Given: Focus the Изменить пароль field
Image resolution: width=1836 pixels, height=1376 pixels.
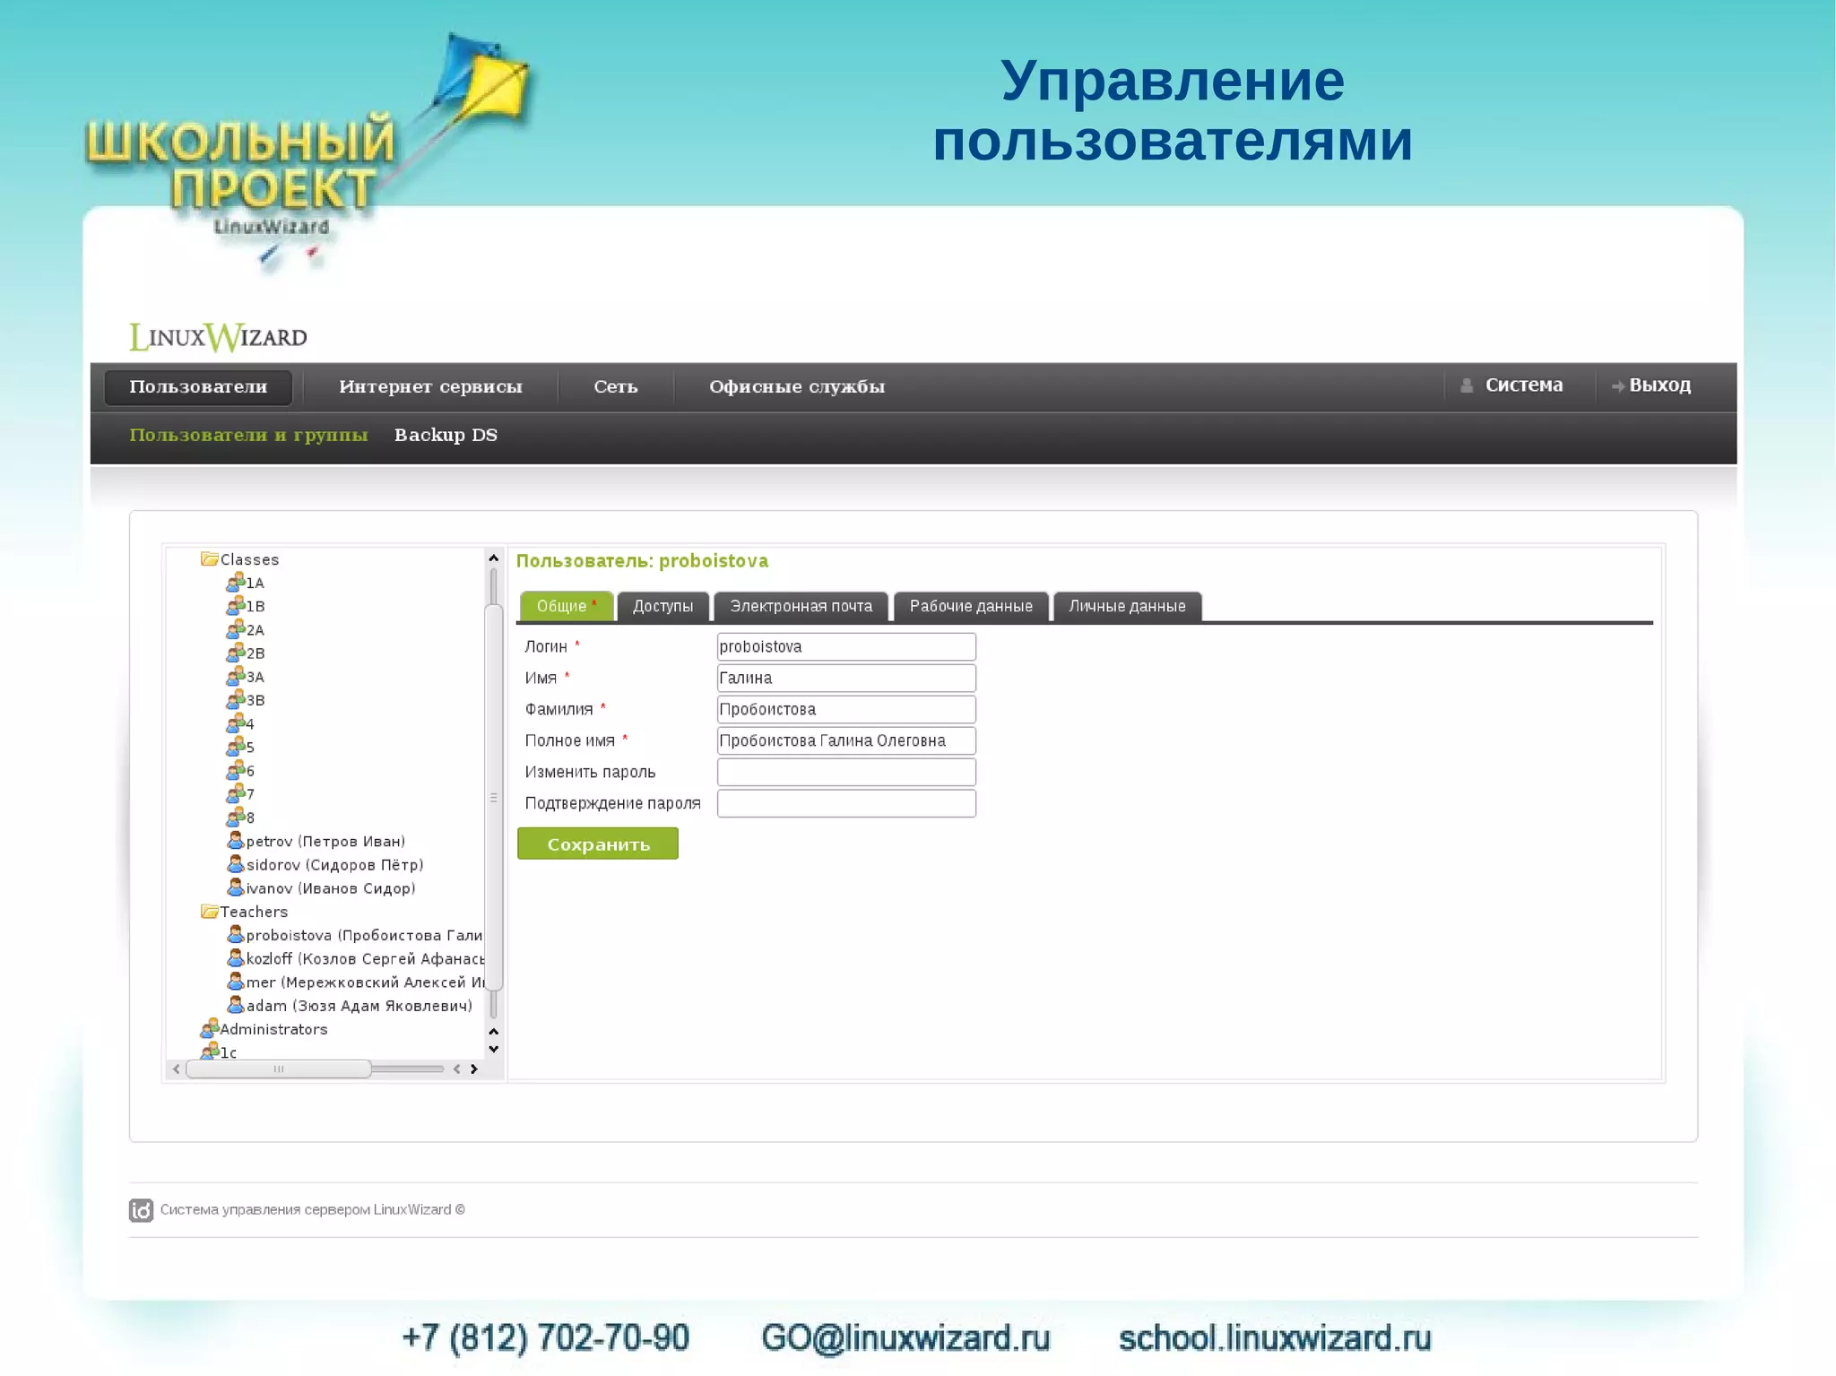Looking at the screenshot, I should coord(846,772).
